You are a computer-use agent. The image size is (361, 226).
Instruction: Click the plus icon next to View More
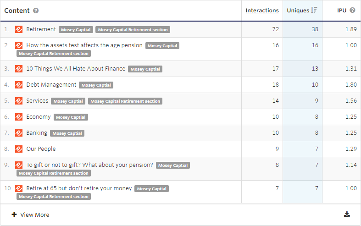tap(14, 215)
